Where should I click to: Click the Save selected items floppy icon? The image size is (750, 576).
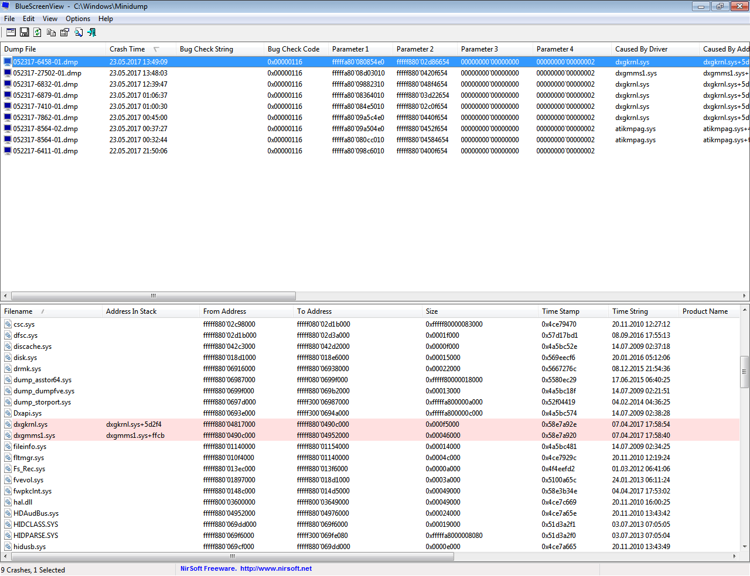(x=25, y=32)
